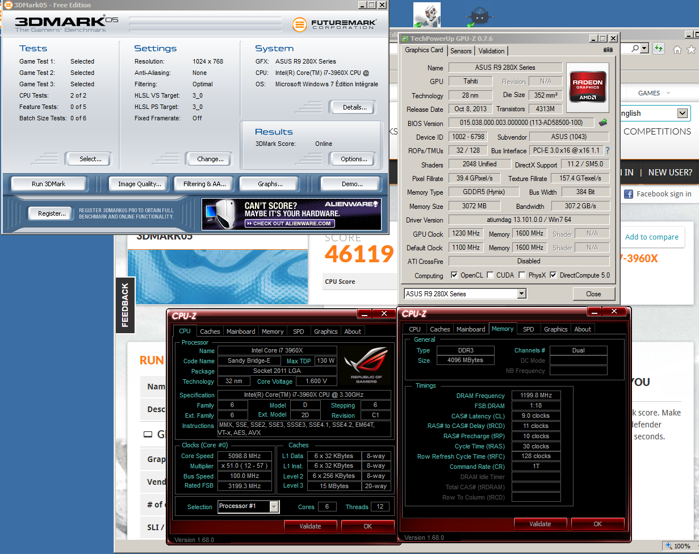Click the 3DMark05 Gamers' Benchmark logo
This screenshot has height=554, width=699.
tap(66, 23)
